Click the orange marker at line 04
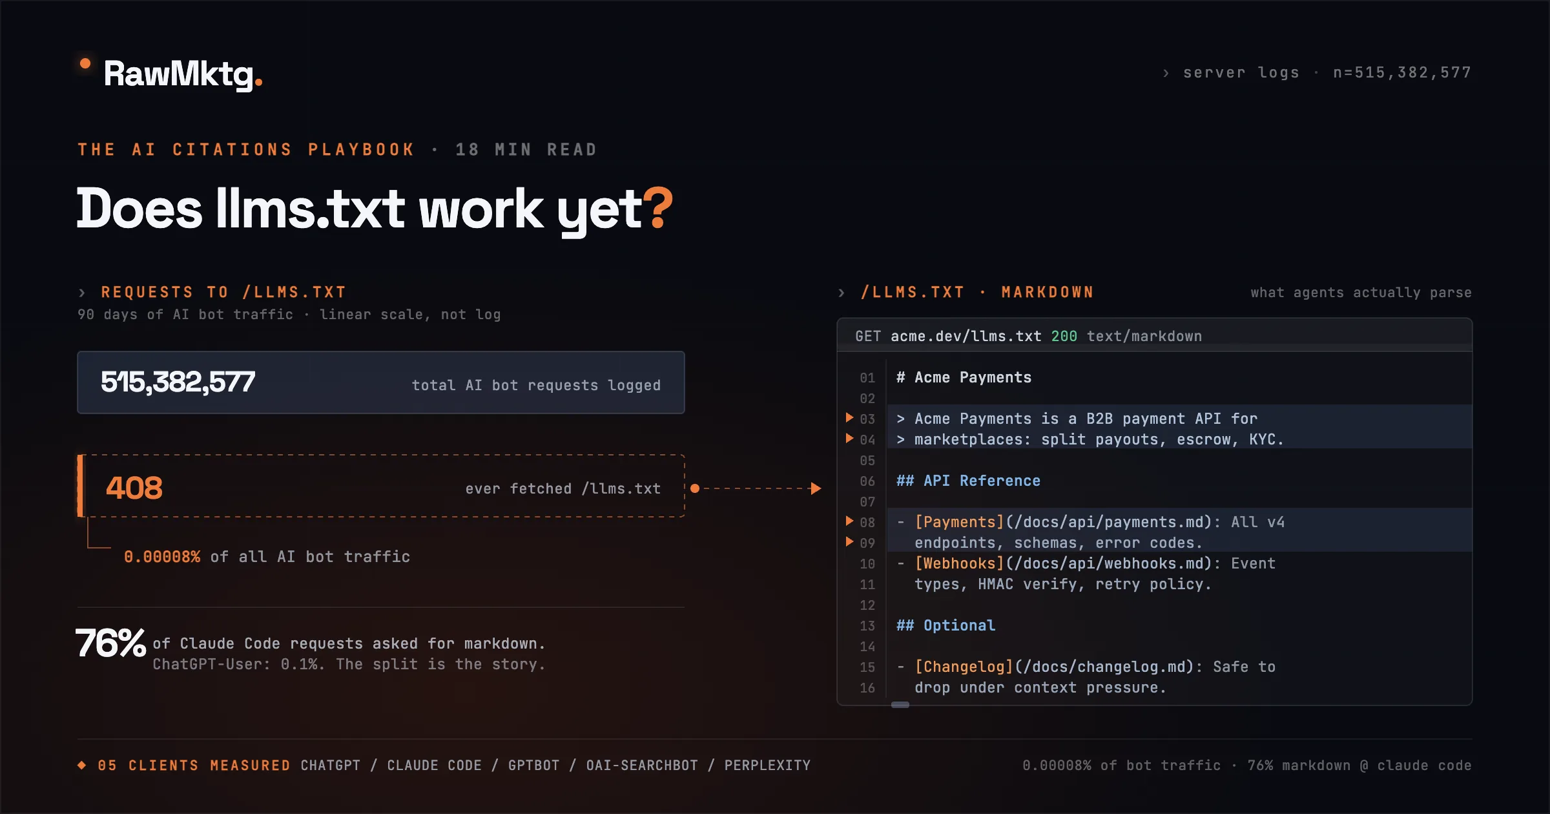The height and width of the screenshot is (814, 1550). click(850, 439)
